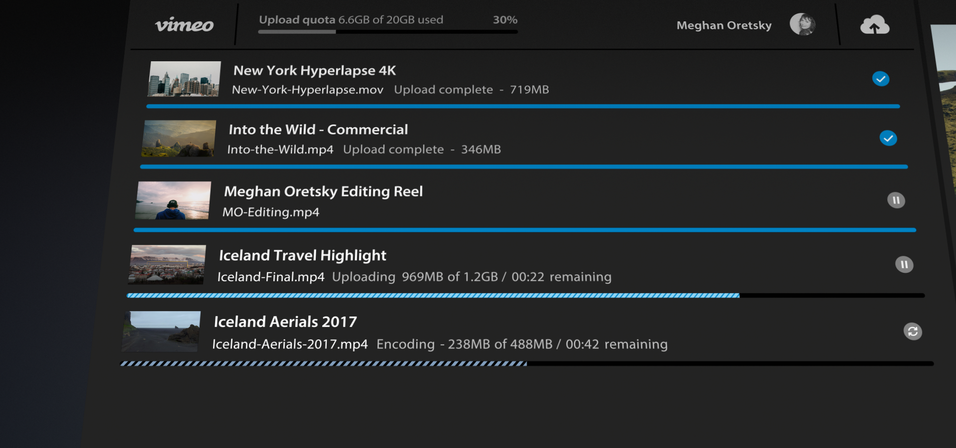
Task: Select the Into the Wild - Commercial title
Action: (318, 129)
